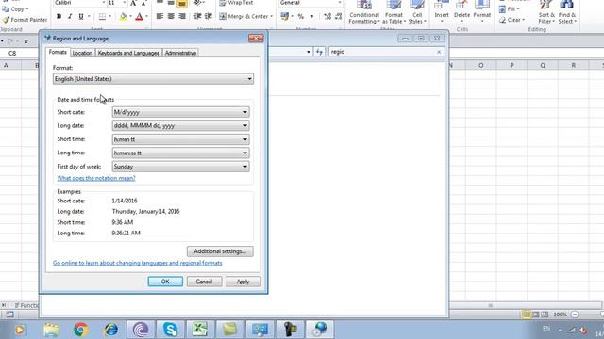
Task: Open Internet Explorer from the taskbar
Action: click(x=111, y=330)
